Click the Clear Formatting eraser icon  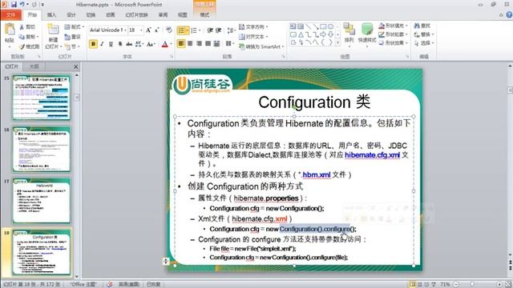(169, 30)
